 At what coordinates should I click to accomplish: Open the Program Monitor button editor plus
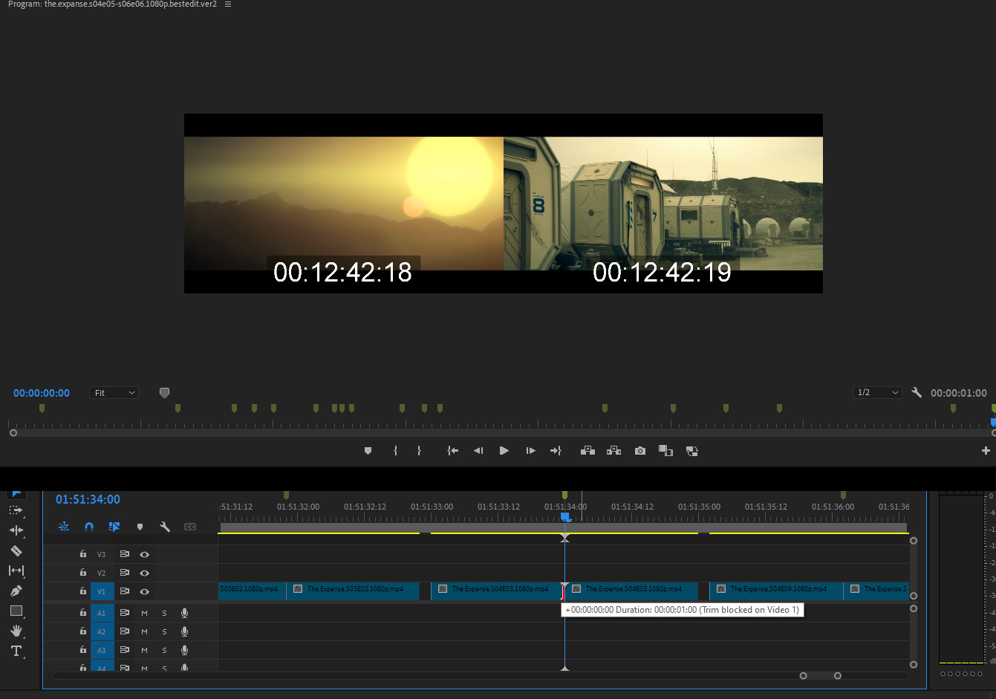click(x=986, y=451)
